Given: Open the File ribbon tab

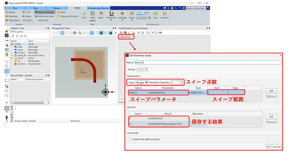Looking at the screenshot, I should click(x=15, y=8).
